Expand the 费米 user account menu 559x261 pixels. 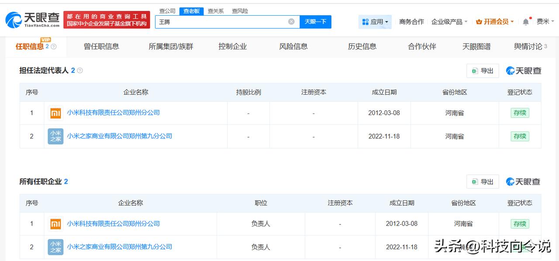(x=545, y=21)
